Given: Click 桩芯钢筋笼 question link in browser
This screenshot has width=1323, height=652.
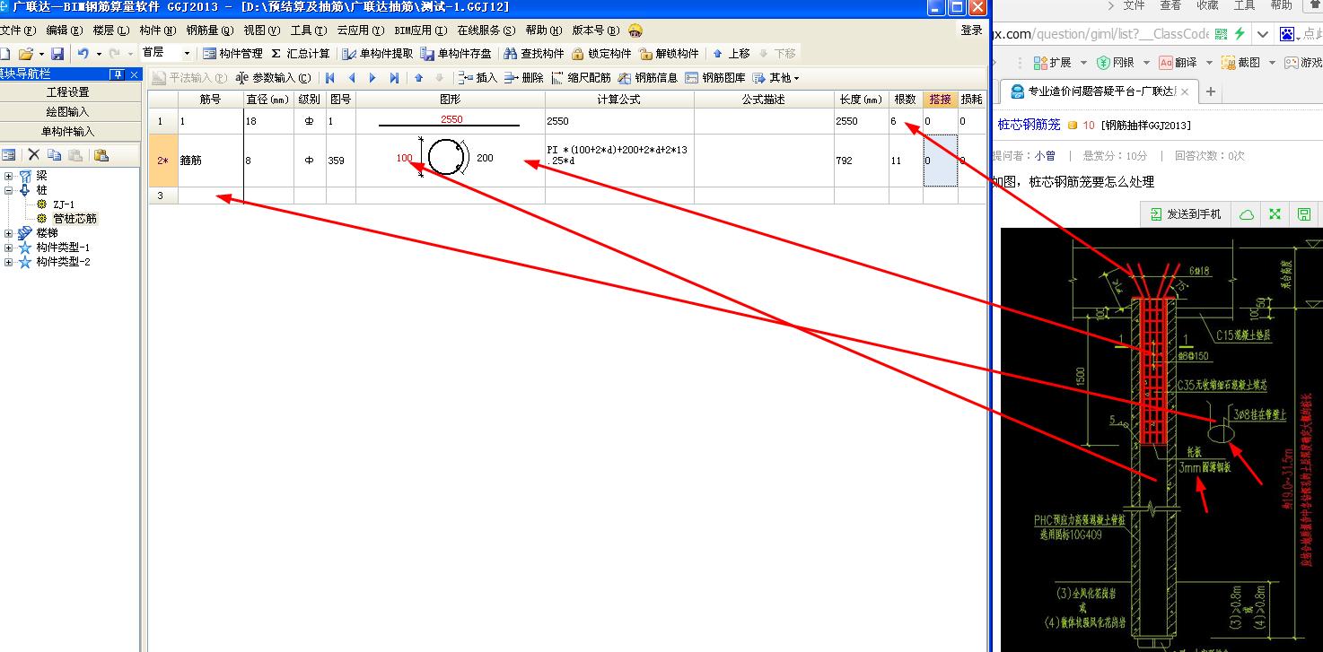Looking at the screenshot, I should 1029,125.
